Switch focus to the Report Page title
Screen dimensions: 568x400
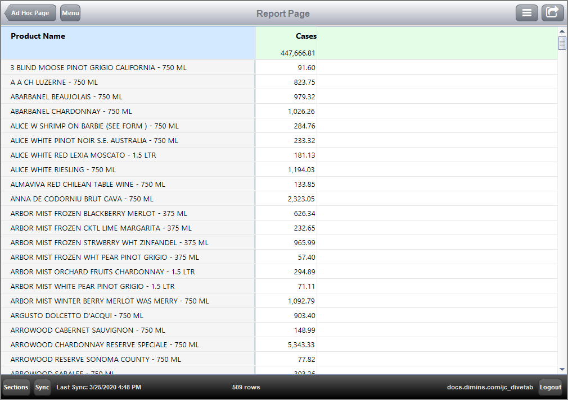(283, 13)
